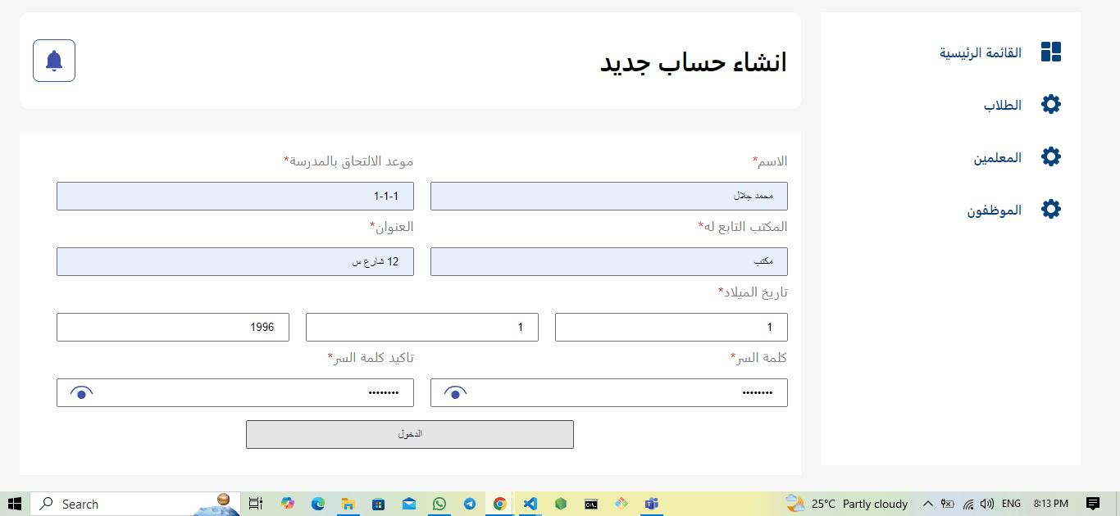Viewport: 1120px width, 516px height.
Task: Click inside تاكيد كلمة السر password field
Action: [235, 392]
